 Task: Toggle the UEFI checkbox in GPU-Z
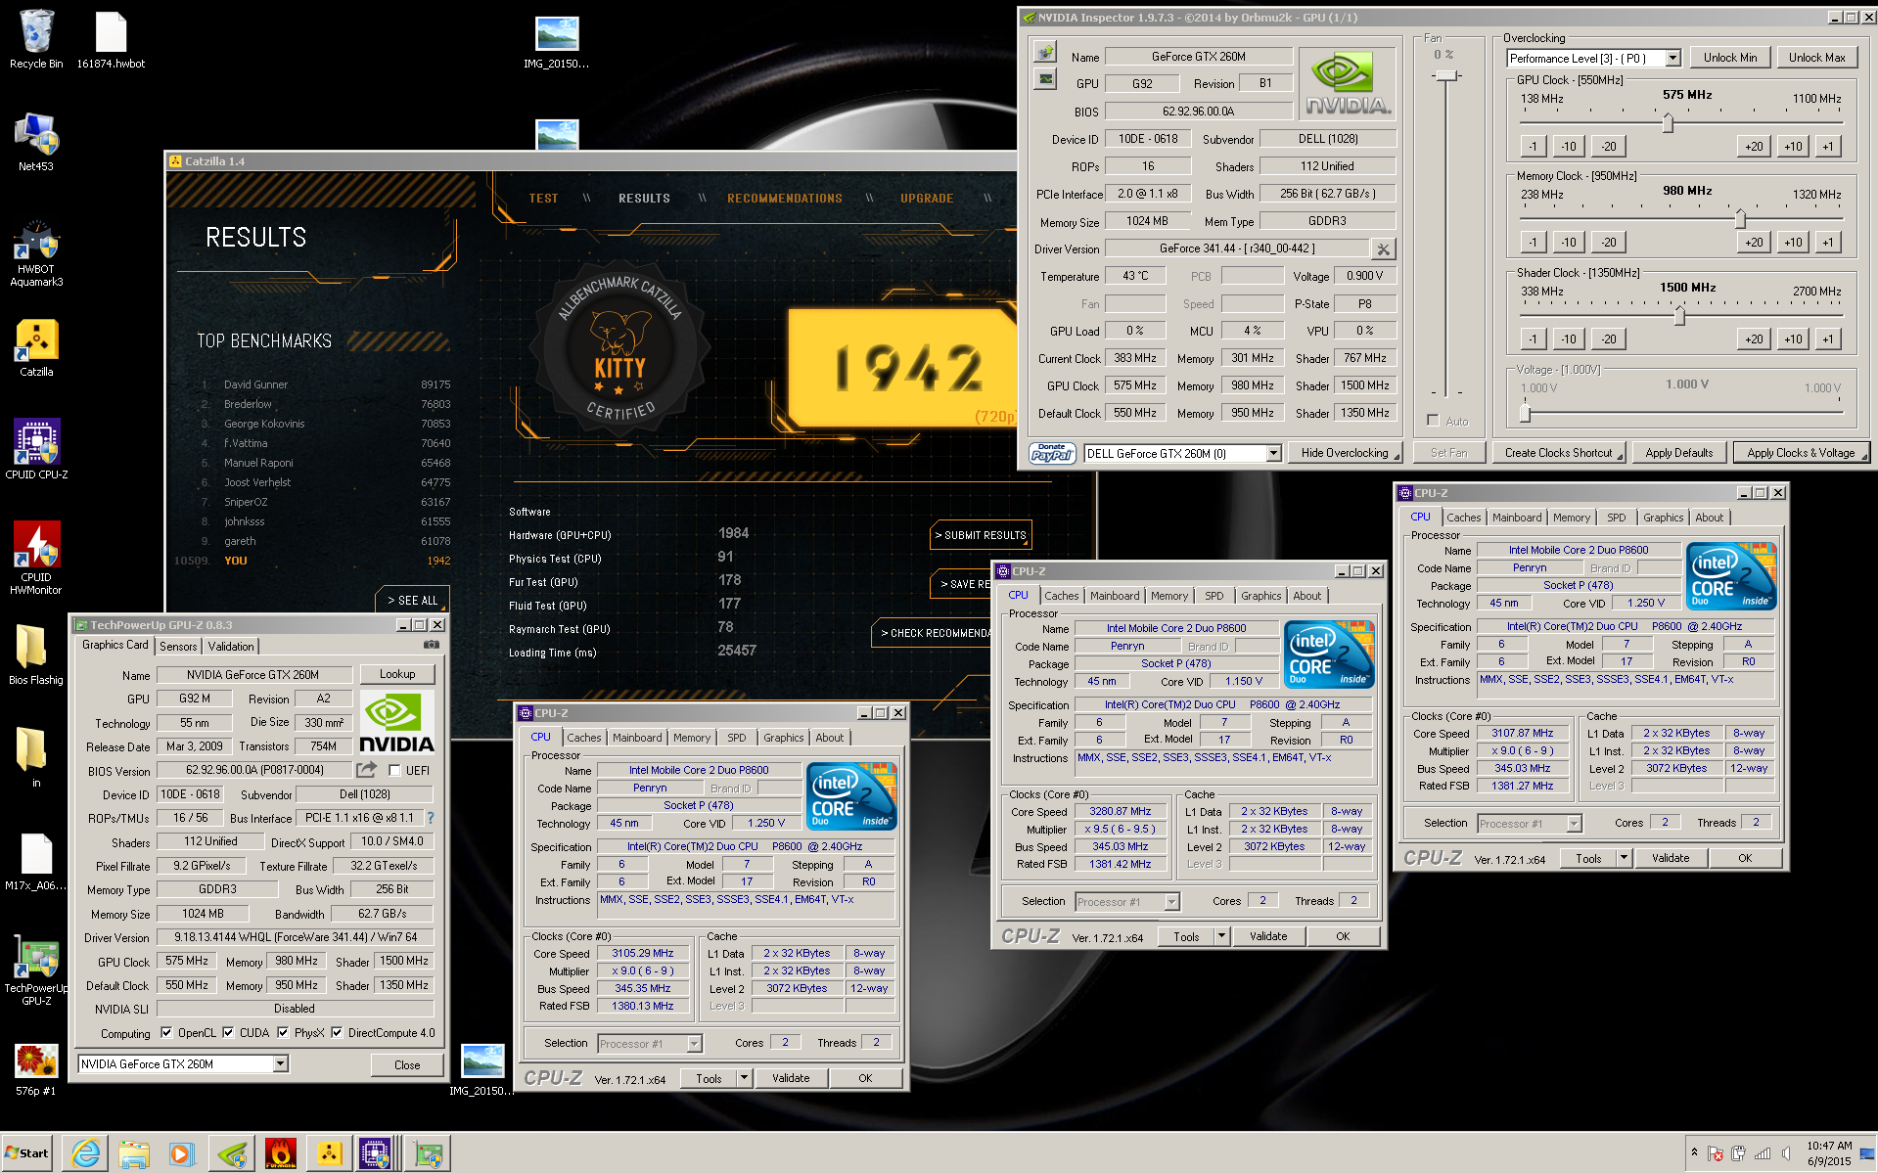394,770
